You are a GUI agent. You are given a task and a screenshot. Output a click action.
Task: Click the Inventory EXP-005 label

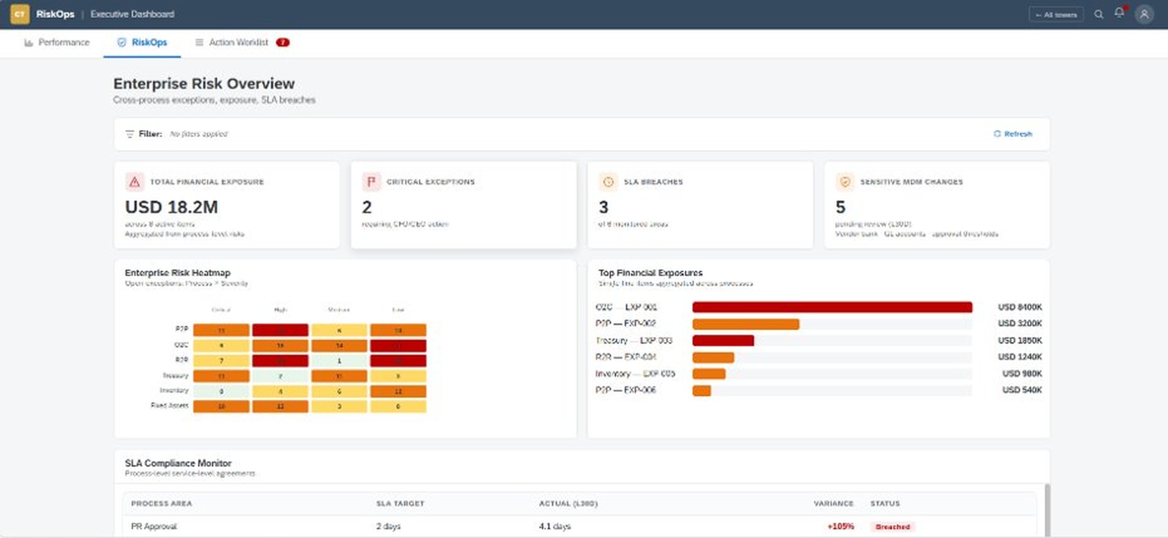pos(635,374)
